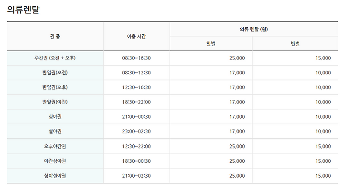Click the 23:00~02:30 time cell
Screen dimensions: 344x190
(137, 131)
